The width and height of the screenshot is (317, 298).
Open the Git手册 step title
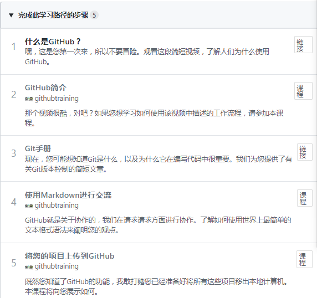pos(38,148)
